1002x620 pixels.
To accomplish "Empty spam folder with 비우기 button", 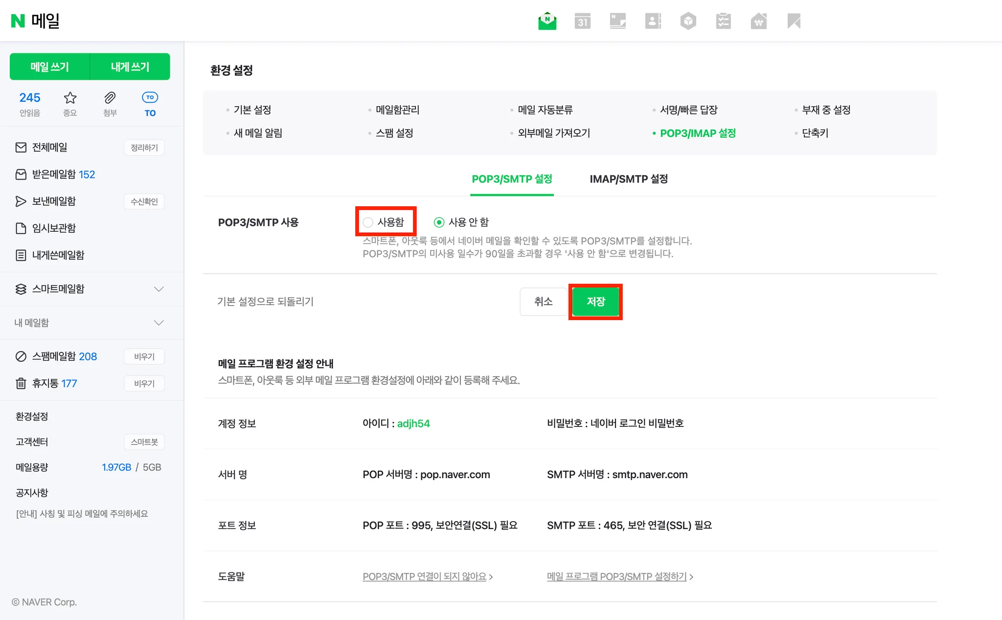I will (144, 356).
